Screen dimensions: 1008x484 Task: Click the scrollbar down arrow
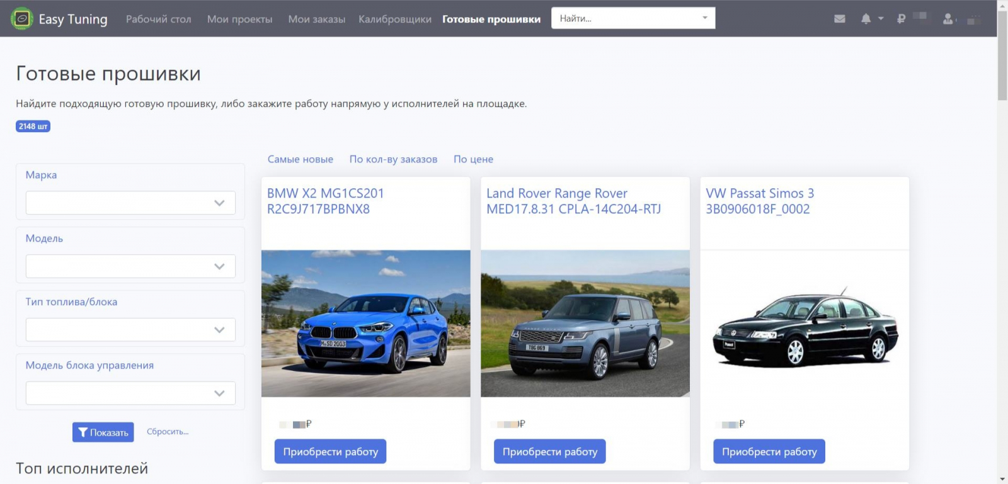1002,479
